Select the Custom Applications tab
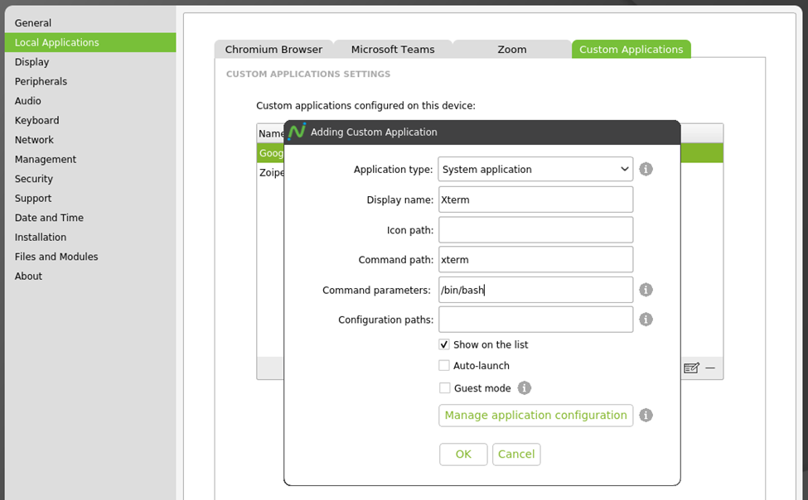808x500 pixels. point(631,50)
